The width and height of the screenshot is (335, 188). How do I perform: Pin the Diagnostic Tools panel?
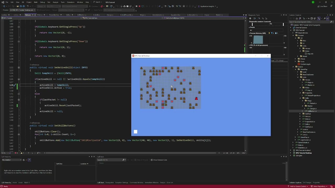(x=283, y=15)
